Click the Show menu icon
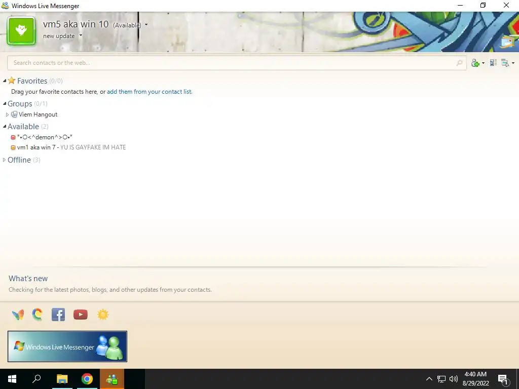 click(505, 62)
